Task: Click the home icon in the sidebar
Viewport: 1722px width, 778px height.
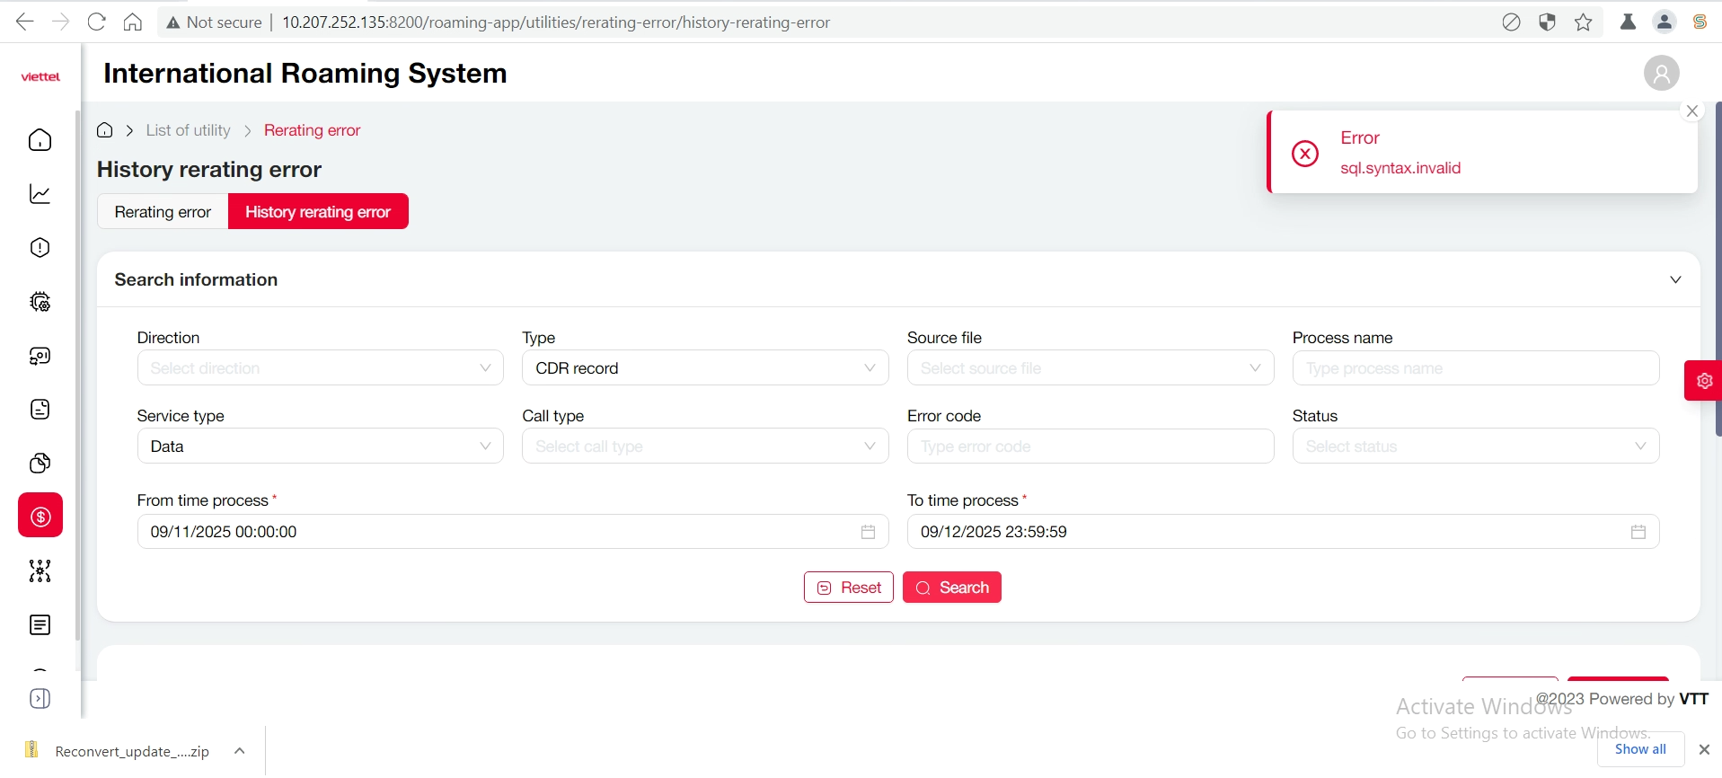Action: point(40,140)
